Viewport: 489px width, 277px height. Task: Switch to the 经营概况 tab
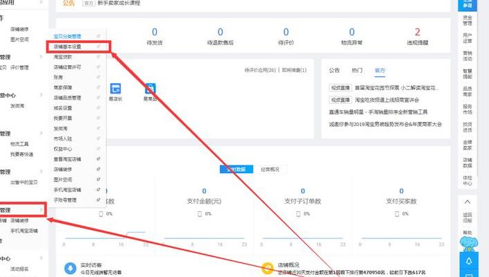270,169
